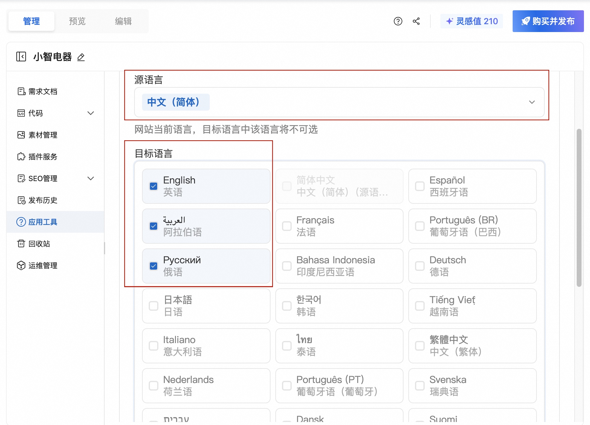Enable the Deutsch 德语 checkbox

[420, 266]
